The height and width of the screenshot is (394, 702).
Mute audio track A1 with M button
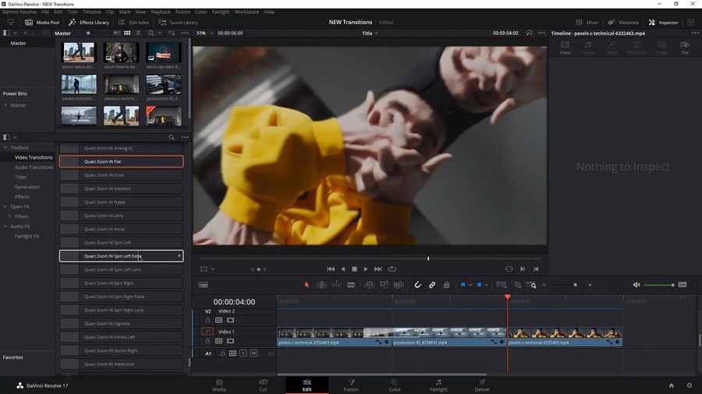253,354
